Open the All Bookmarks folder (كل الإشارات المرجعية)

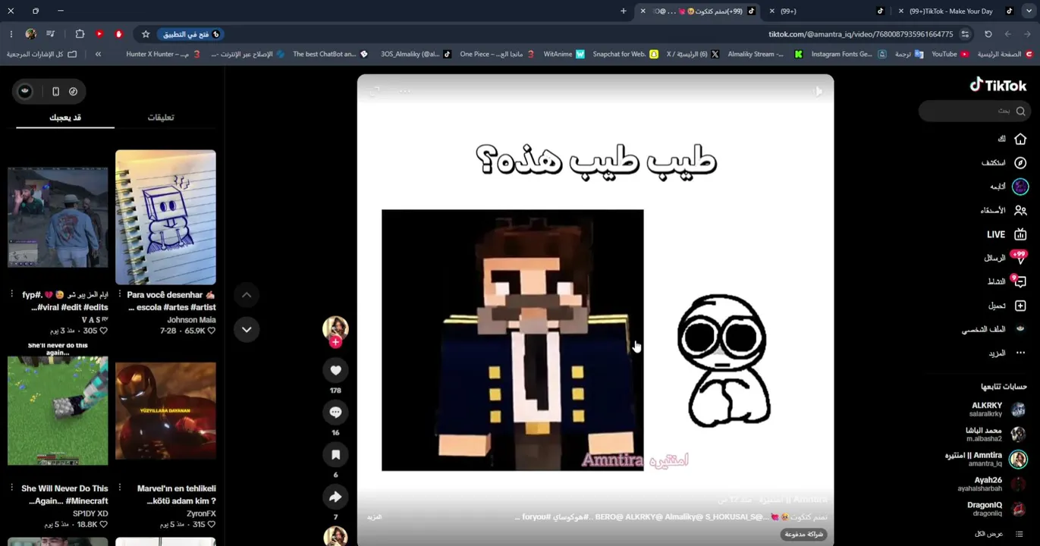(x=42, y=54)
